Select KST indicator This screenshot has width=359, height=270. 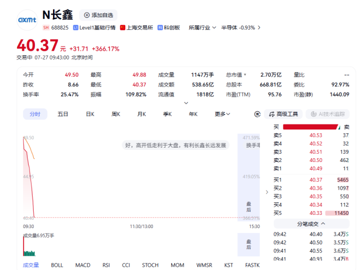point(229,265)
